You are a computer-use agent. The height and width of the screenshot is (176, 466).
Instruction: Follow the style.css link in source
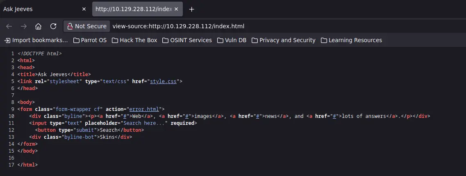(x=163, y=81)
